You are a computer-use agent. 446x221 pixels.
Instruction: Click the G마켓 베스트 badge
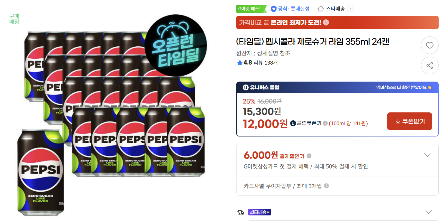click(x=251, y=9)
